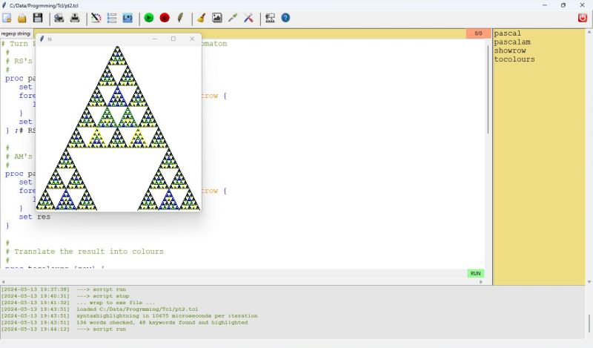Click the 'set res' code line
Screen dimensions: 593x348
pos(34,217)
